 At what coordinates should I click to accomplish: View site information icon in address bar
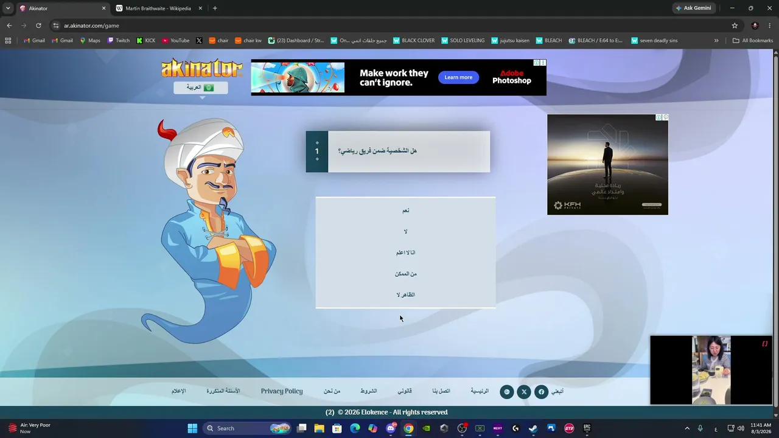(56, 26)
